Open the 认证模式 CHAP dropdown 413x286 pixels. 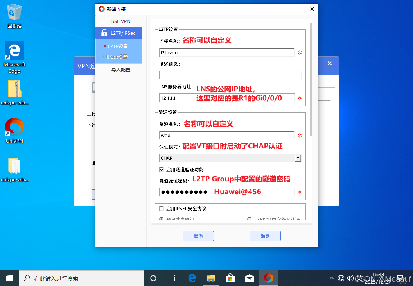pos(230,158)
